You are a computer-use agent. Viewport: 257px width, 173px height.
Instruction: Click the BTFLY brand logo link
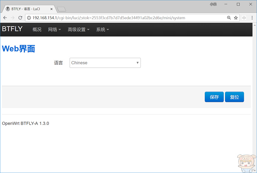tap(12, 29)
